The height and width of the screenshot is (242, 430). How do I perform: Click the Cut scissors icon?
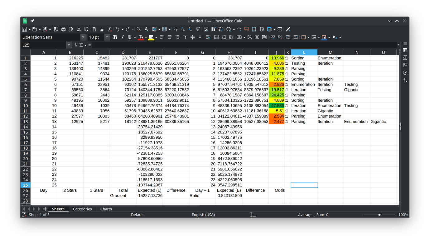click(79, 29)
